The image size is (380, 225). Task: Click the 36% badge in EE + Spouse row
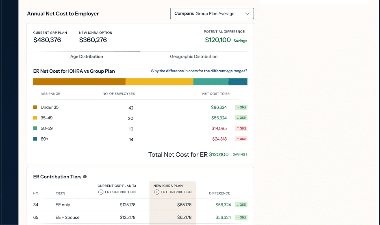[x=241, y=217]
